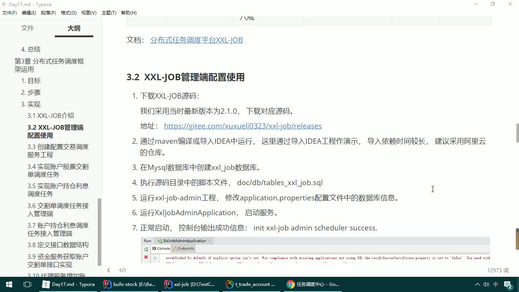This screenshot has width=519, height=292.
Task: Collapse sidebar with the back arrow icon
Action: 108,270
